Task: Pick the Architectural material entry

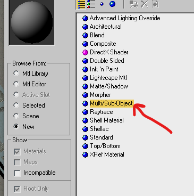Action: point(106,27)
